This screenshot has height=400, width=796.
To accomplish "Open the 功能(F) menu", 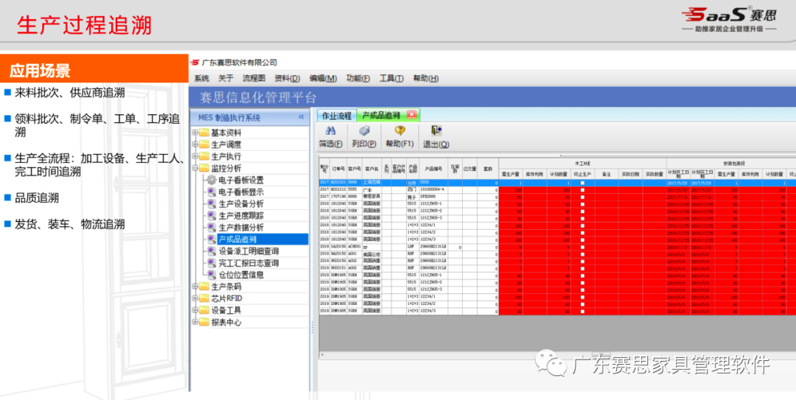I will pos(358,78).
